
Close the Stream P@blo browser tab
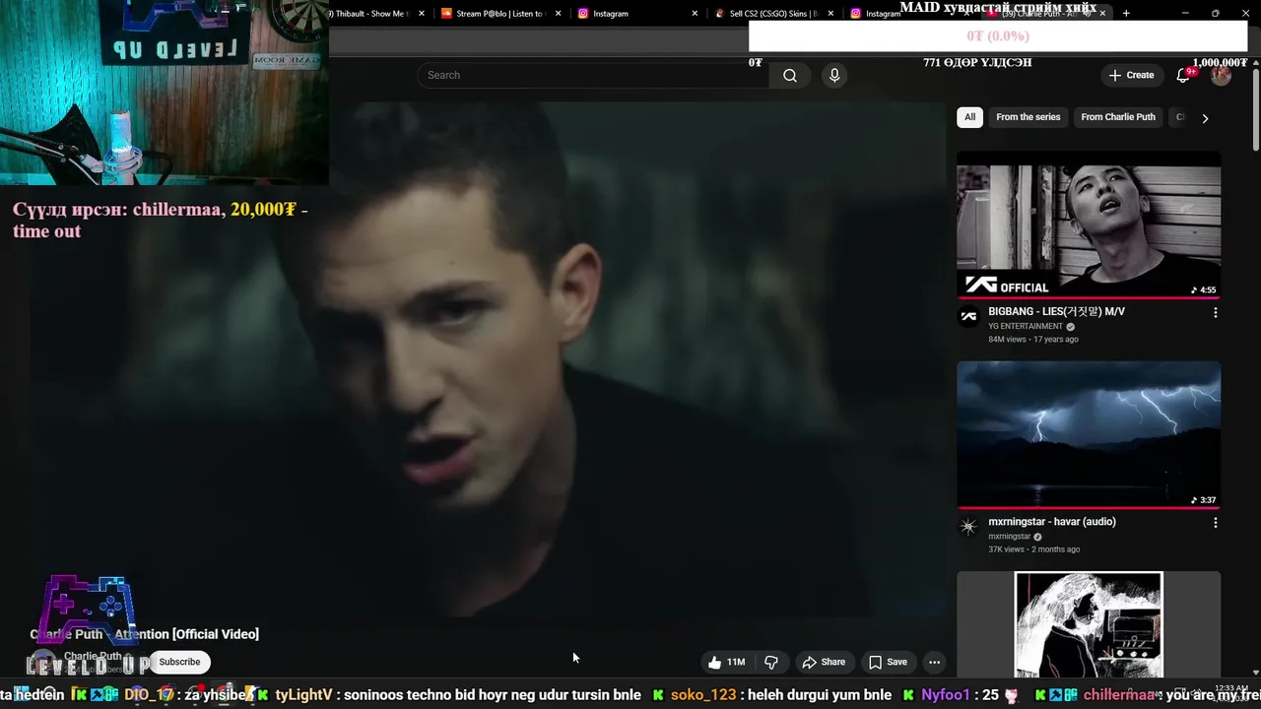coord(559,14)
